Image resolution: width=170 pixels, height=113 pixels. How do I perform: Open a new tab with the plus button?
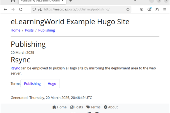[x=71, y=1]
